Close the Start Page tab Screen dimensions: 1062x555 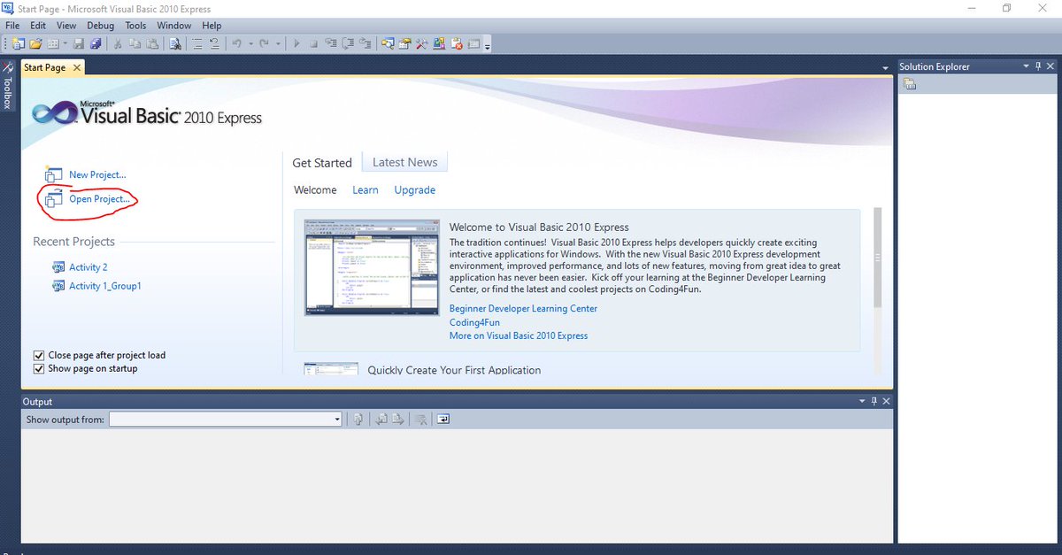[76, 67]
